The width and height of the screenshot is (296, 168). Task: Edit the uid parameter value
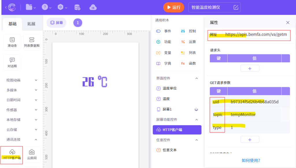tap(254, 102)
